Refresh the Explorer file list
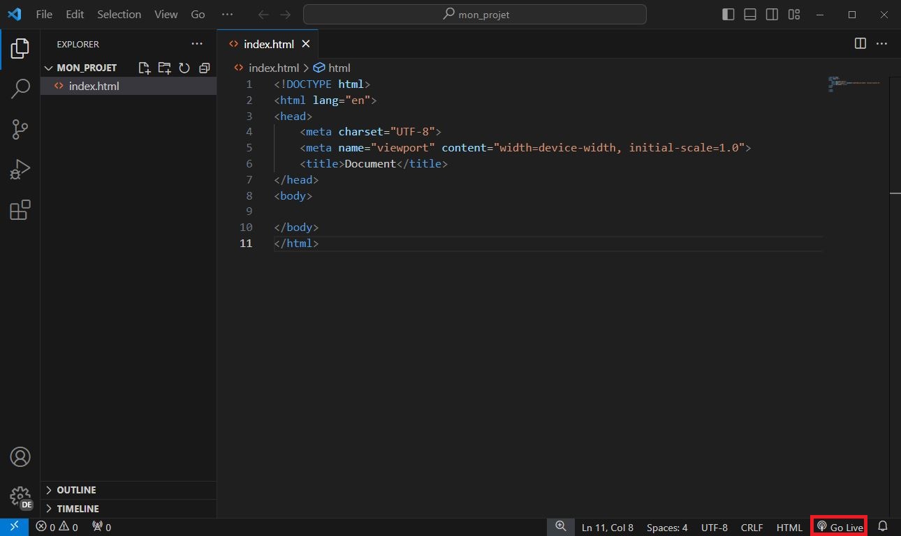 point(184,68)
